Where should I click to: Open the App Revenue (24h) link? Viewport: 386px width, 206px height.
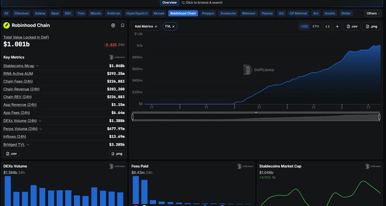coord(20,105)
